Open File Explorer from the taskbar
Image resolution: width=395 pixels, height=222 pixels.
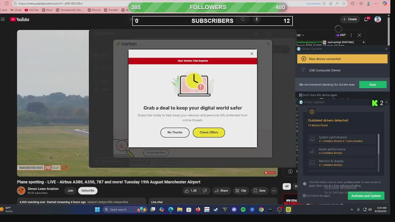(x=180, y=210)
